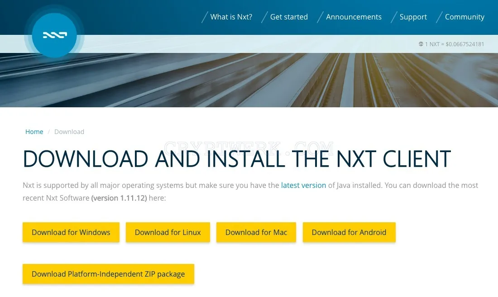Click Download for Mac button

point(256,232)
